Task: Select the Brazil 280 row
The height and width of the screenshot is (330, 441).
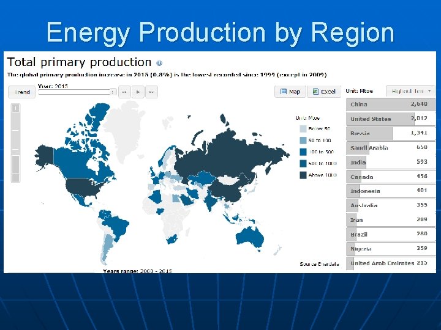Action: point(391,234)
